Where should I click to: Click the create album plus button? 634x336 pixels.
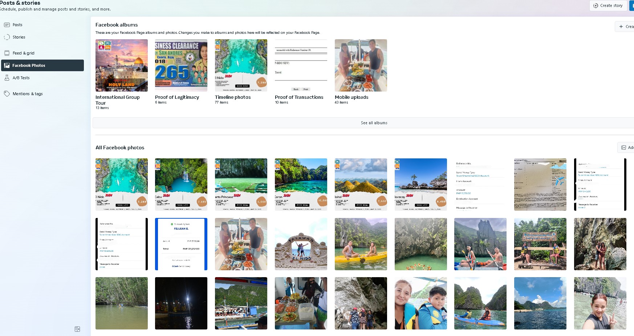coord(625,27)
